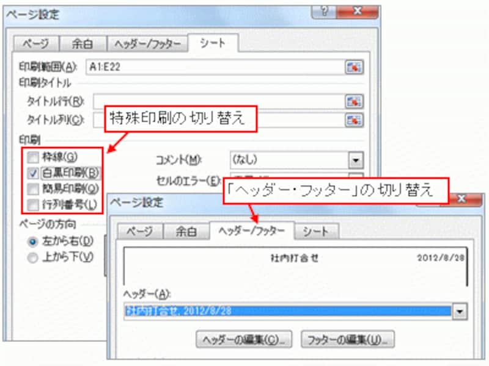Switch to ページ tab in back dialog
This screenshot has height=366, width=489.
coord(36,43)
